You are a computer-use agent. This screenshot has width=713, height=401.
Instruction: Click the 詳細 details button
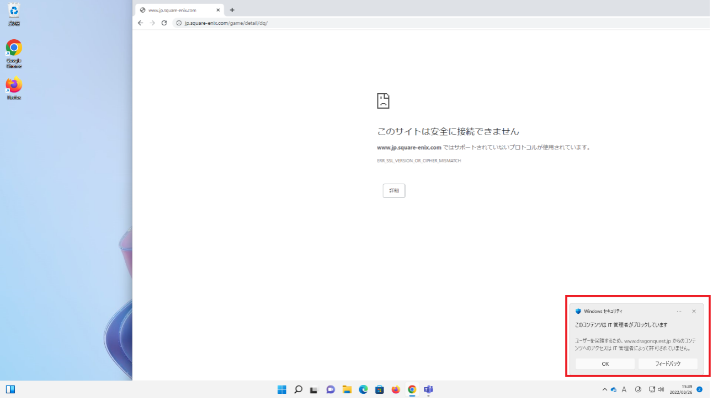[394, 191]
